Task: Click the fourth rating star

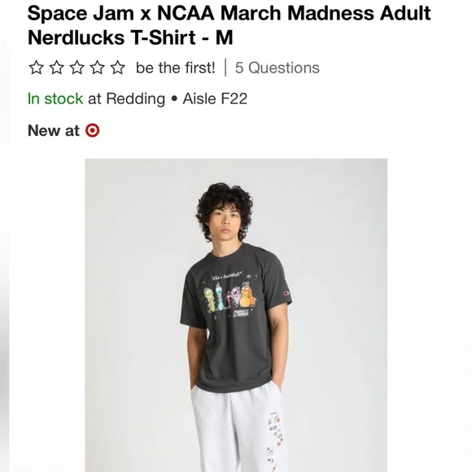Action: (x=98, y=68)
